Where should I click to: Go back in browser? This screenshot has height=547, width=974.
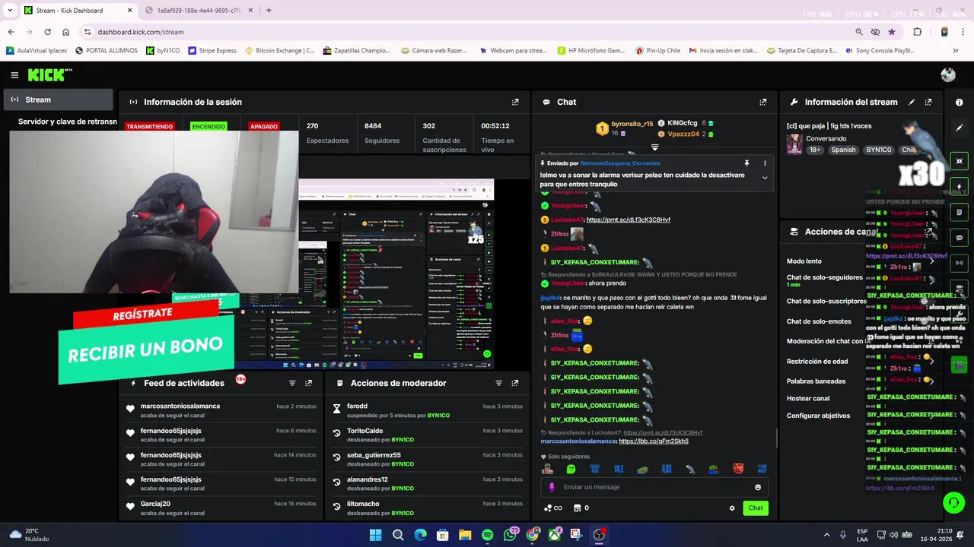[x=11, y=32]
